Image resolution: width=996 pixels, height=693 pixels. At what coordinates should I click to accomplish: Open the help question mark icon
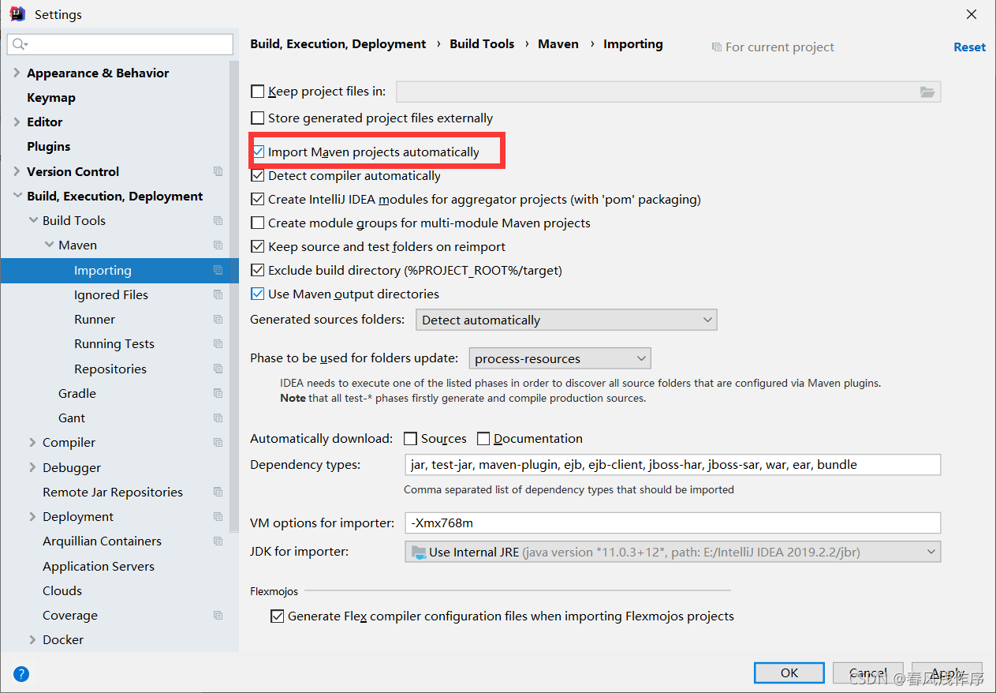pos(21,673)
